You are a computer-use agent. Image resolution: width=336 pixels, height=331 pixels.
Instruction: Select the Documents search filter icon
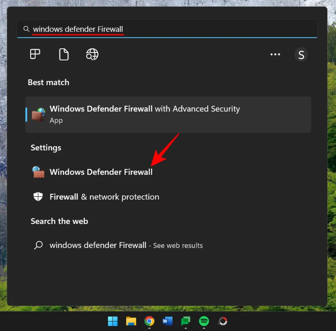64,54
